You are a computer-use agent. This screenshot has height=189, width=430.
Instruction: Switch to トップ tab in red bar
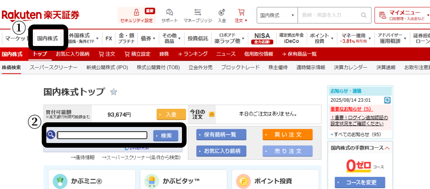pos(40,54)
